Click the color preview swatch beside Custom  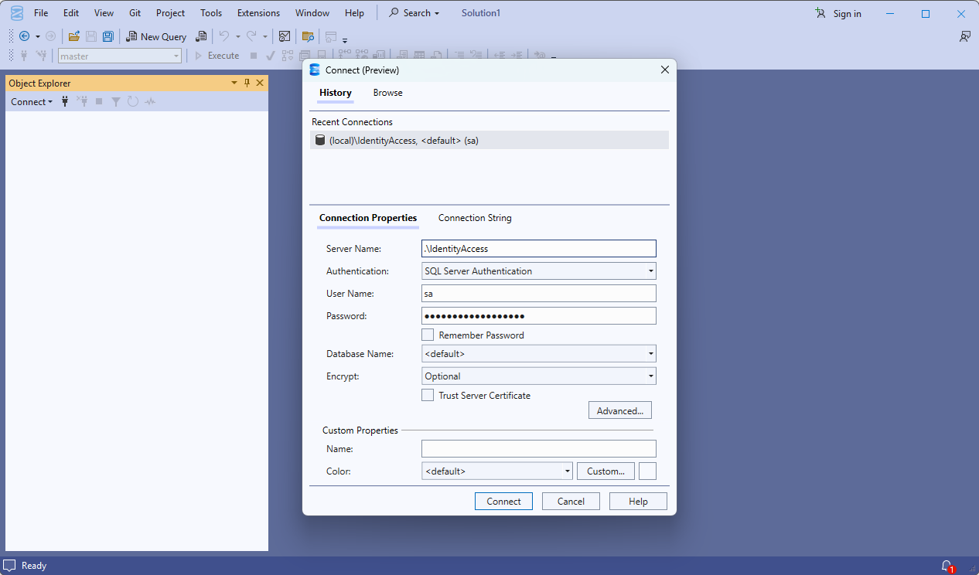(x=647, y=471)
